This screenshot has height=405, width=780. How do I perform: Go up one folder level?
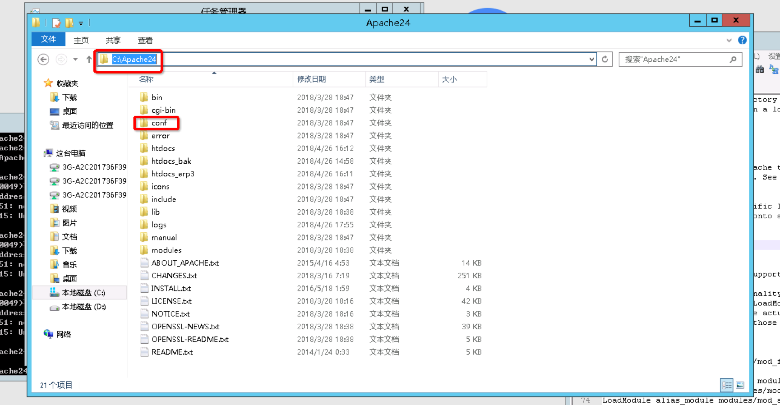coord(89,59)
